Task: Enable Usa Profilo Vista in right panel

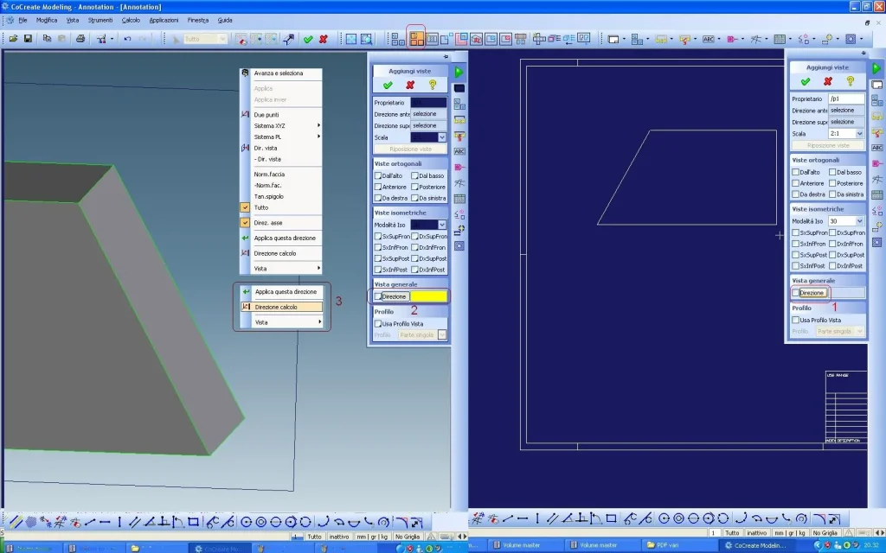Action: [796, 320]
